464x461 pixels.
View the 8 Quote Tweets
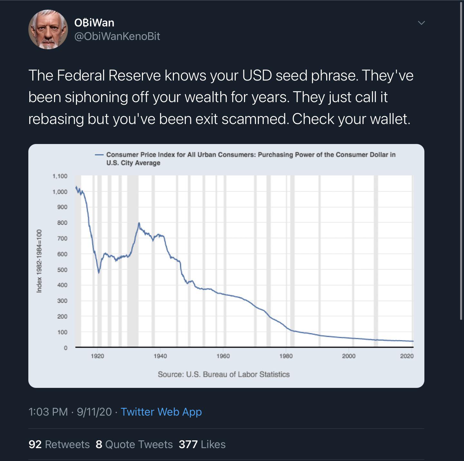[x=134, y=444]
